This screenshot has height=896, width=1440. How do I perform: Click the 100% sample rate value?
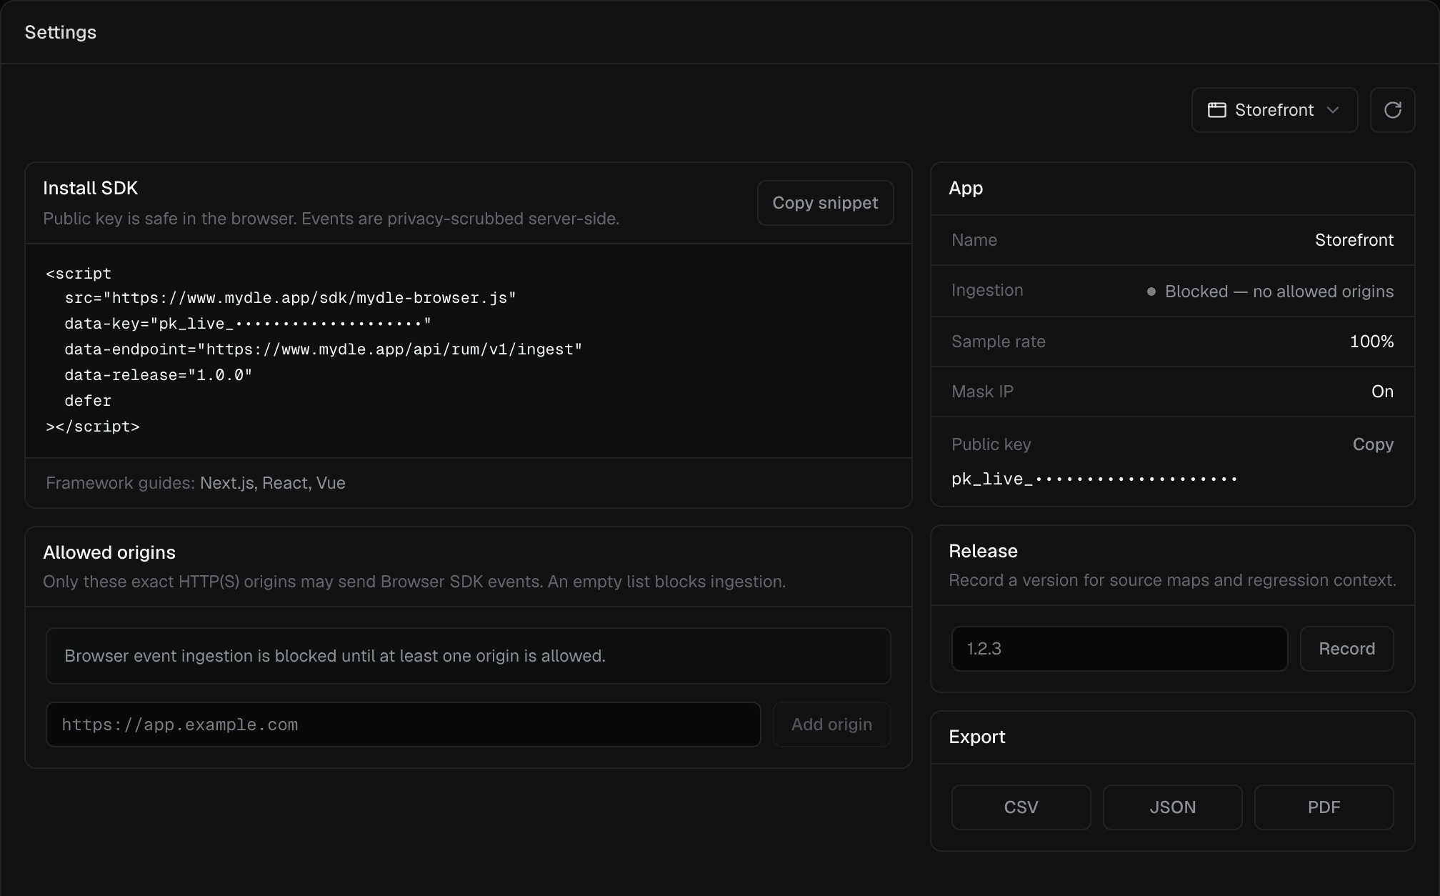point(1371,342)
